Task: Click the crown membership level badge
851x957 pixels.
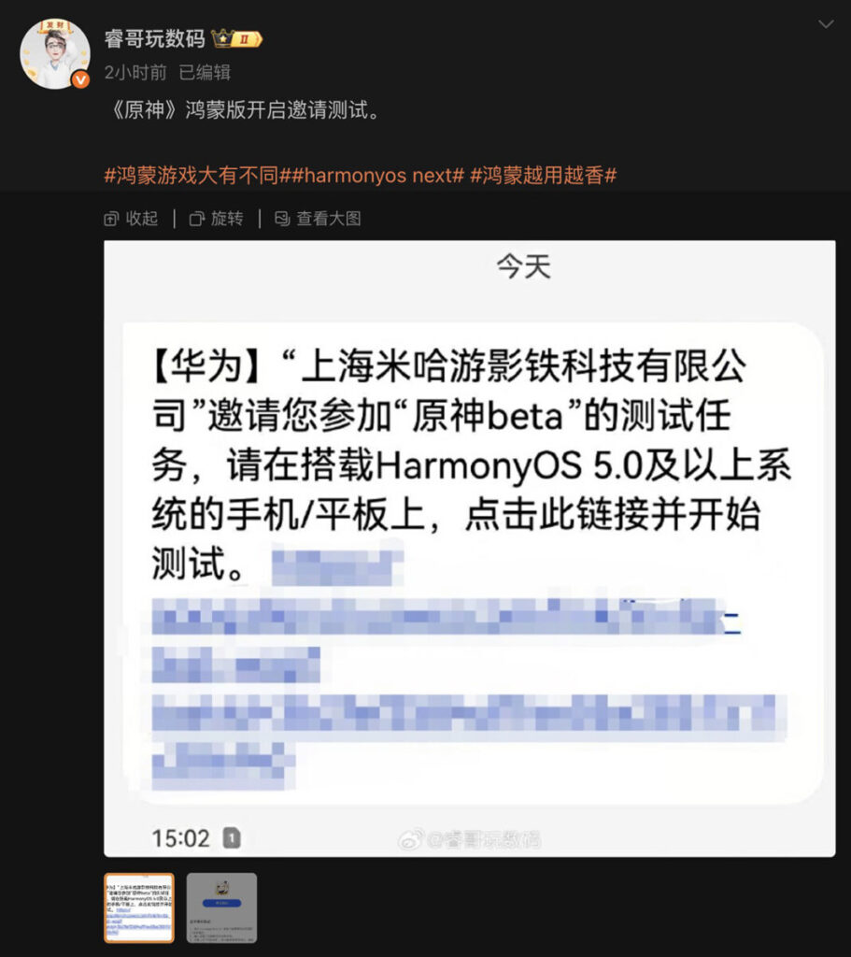Action: click(x=236, y=39)
